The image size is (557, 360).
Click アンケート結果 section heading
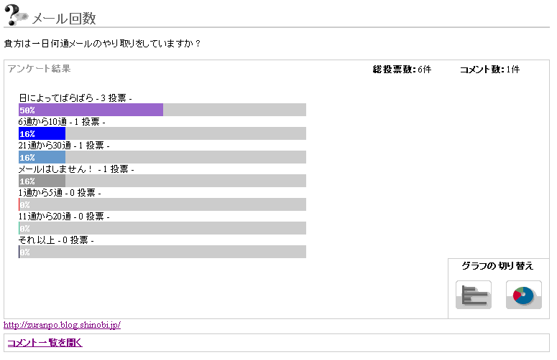[39, 69]
